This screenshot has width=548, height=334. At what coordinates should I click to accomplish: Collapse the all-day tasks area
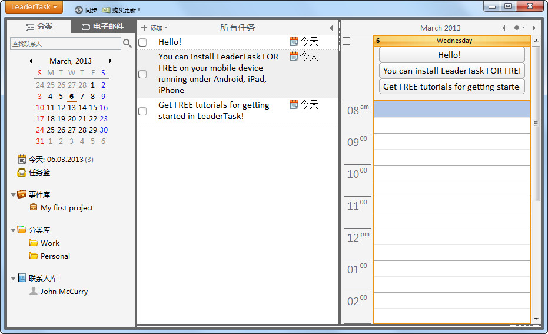[346, 41]
